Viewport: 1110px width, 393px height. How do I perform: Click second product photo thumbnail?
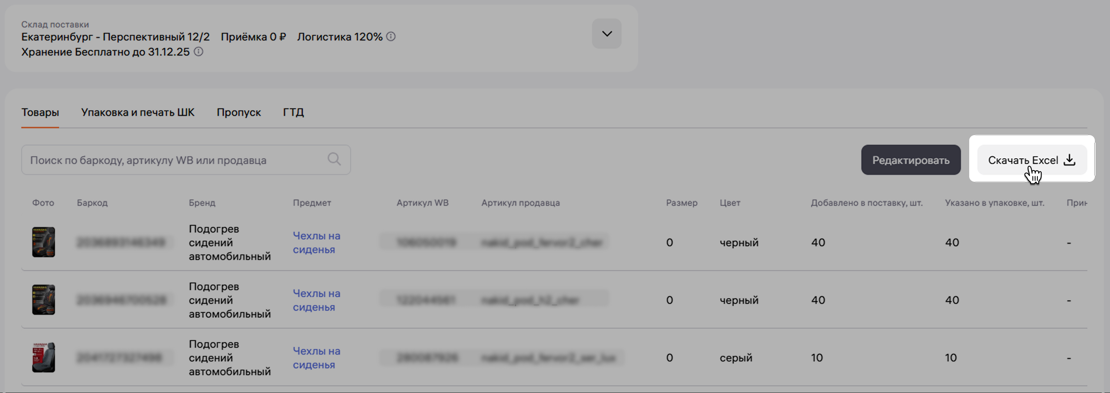44,300
